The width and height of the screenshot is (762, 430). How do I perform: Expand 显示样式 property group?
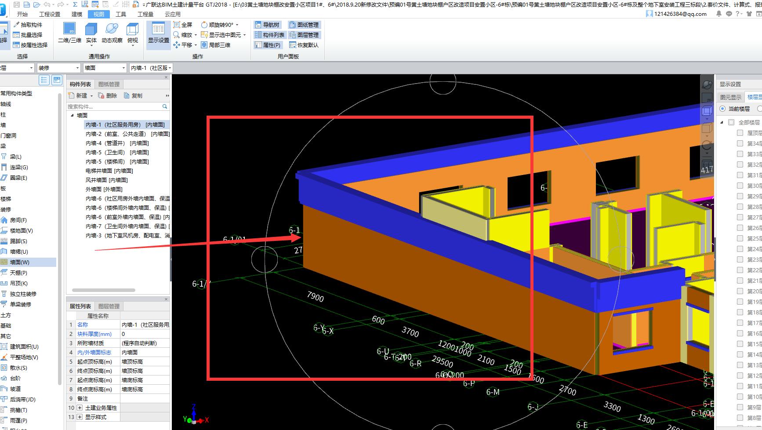click(x=80, y=417)
